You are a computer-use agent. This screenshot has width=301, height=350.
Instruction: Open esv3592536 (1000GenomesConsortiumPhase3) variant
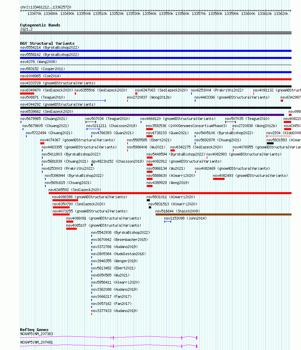[x=186, y=126]
